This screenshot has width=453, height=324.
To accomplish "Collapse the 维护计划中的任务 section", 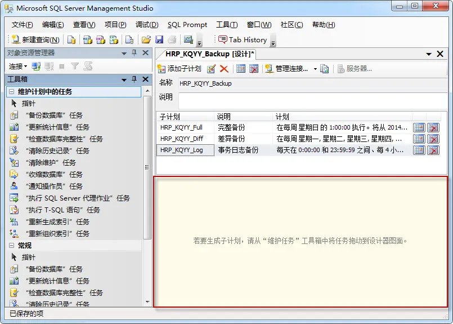I will [x=12, y=92].
